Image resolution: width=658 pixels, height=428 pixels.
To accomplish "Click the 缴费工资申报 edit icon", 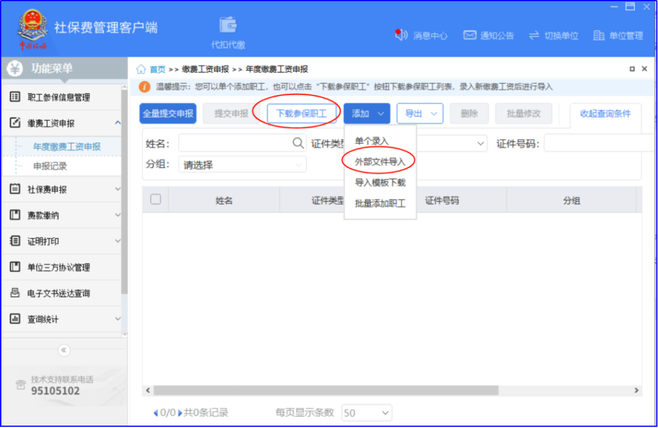I will pyautogui.click(x=15, y=123).
